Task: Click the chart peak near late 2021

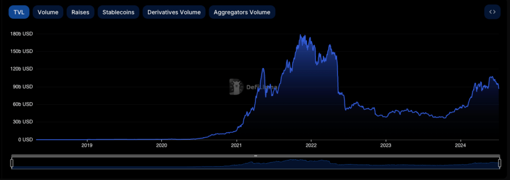Action: 300,35
